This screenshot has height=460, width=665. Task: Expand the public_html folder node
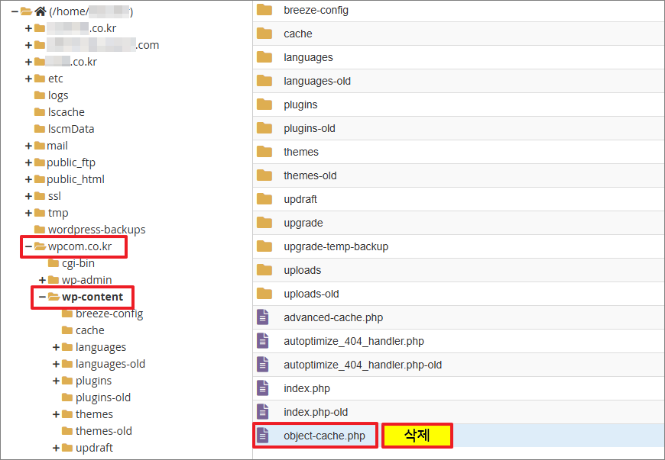pos(28,179)
